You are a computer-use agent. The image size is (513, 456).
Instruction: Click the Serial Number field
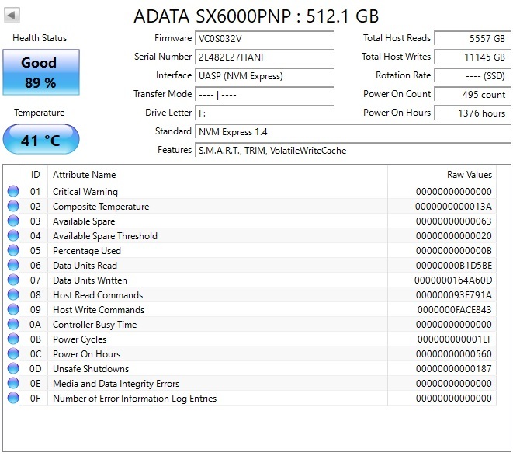pyautogui.click(x=265, y=57)
